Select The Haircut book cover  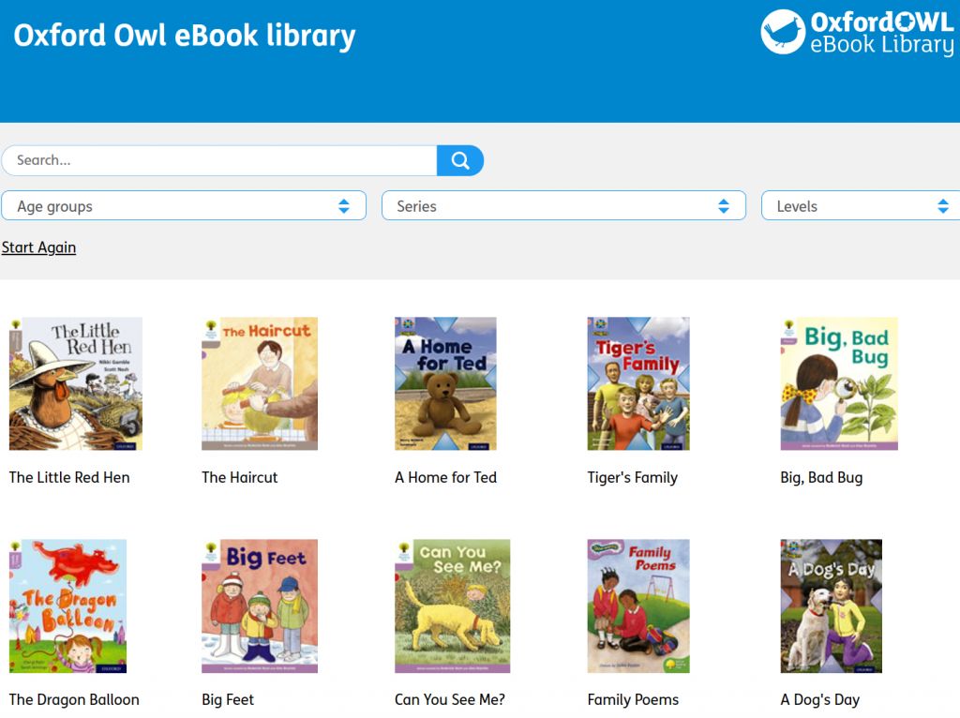click(x=260, y=383)
